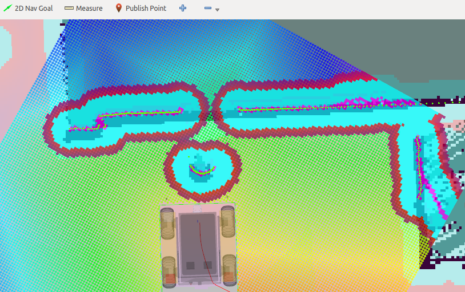Click the blue minus remove-tool icon

tap(208, 9)
